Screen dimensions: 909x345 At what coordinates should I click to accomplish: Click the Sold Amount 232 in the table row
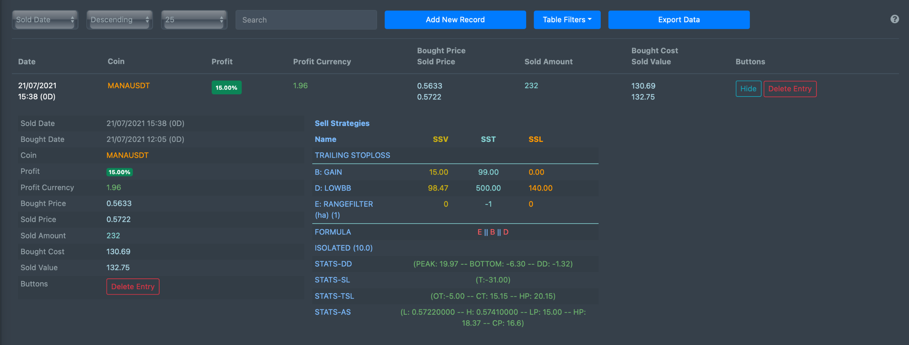click(531, 86)
